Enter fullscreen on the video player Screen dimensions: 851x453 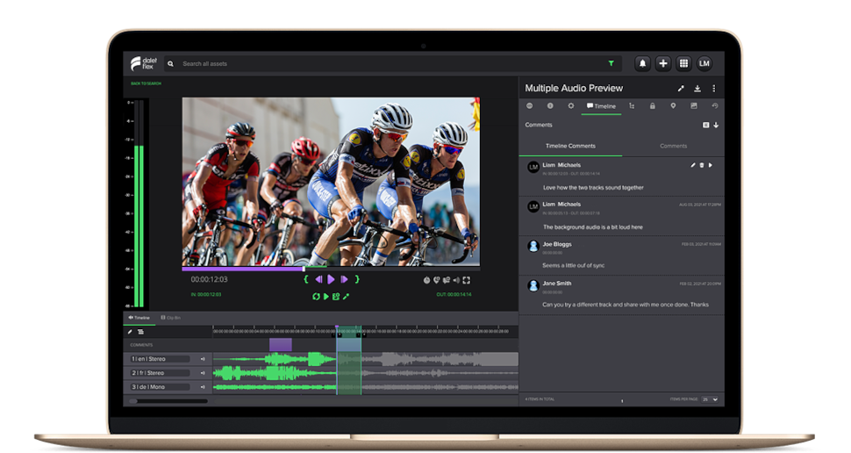coord(467,280)
